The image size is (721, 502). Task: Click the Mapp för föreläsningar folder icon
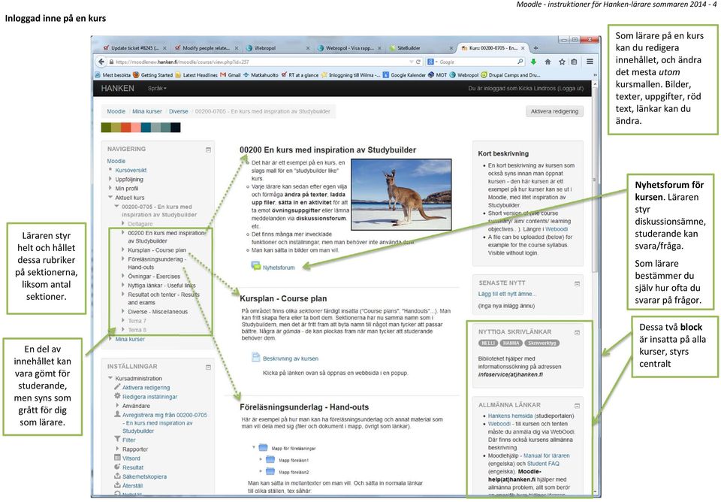(263, 448)
